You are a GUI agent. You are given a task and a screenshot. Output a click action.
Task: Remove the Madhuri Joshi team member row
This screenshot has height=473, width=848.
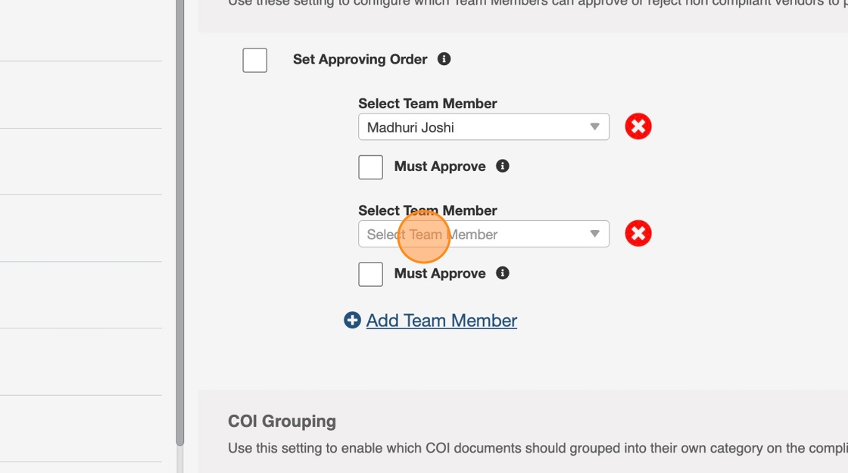(x=638, y=126)
